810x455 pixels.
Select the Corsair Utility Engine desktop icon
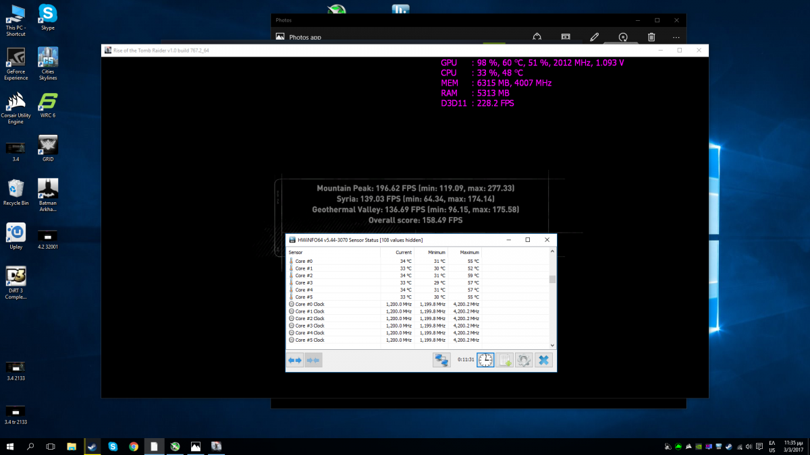(x=16, y=109)
